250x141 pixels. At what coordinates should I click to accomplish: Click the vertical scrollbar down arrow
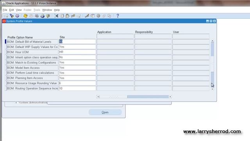[212, 89]
